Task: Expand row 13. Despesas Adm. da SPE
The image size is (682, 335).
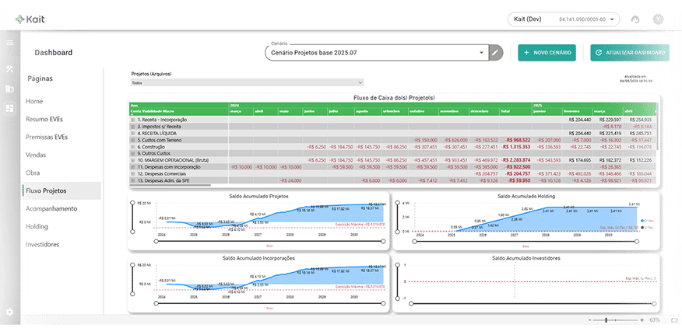Action: click(x=132, y=180)
